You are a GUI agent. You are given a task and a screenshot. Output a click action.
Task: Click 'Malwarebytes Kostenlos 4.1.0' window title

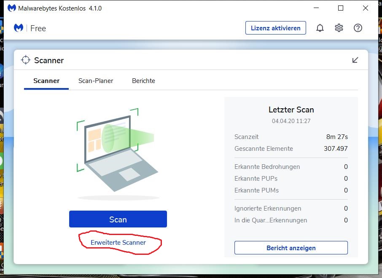coord(60,8)
